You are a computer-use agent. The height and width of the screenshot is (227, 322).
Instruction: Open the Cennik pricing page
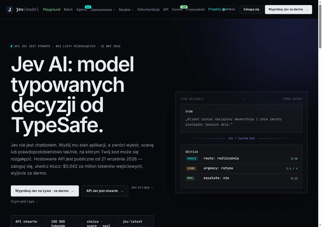point(177,9)
